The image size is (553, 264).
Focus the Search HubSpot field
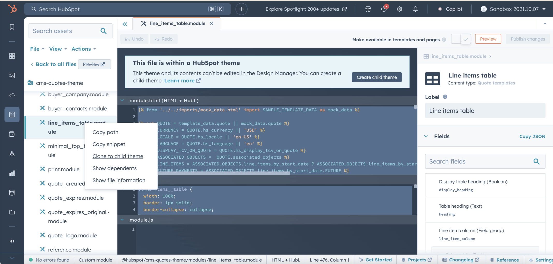click(x=127, y=9)
